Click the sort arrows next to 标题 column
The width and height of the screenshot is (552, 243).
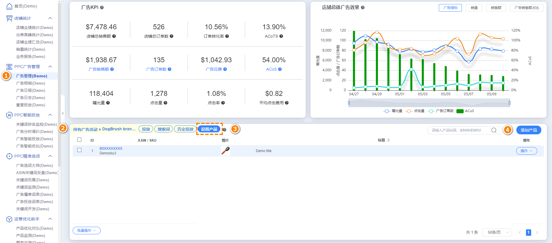point(388,140)
